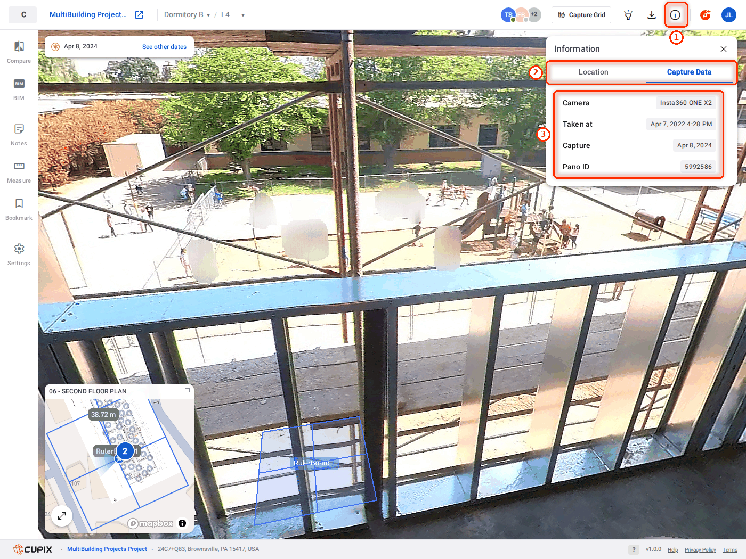
Task: Click the lightbulb tips icon
Action: pos(628,15)
